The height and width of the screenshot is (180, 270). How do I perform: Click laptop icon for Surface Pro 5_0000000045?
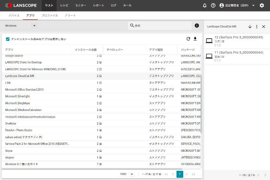tap(209, 41)
